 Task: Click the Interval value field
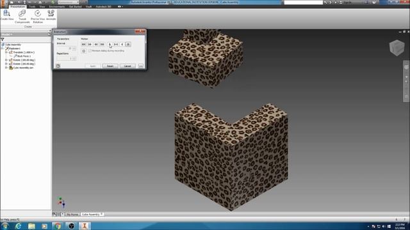(x=64, y=49)
